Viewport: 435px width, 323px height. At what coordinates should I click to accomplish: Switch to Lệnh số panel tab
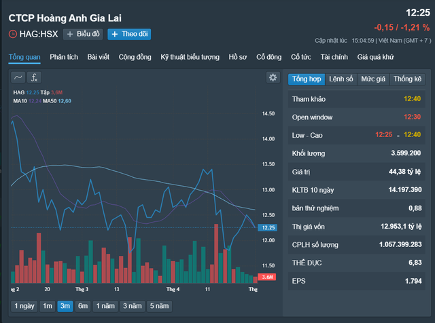tap(341, 79)
